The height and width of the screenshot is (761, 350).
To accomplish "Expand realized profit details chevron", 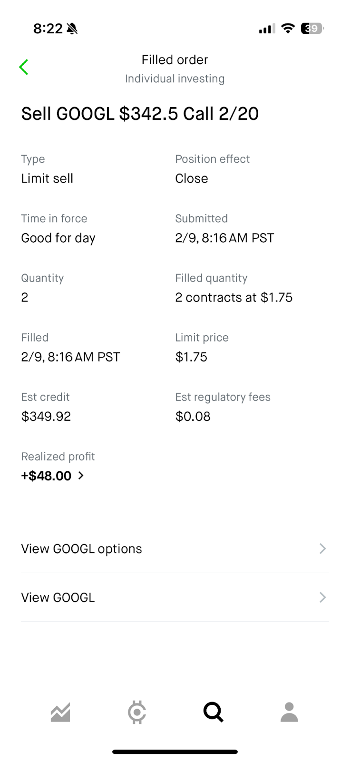I will click(81, 476).
